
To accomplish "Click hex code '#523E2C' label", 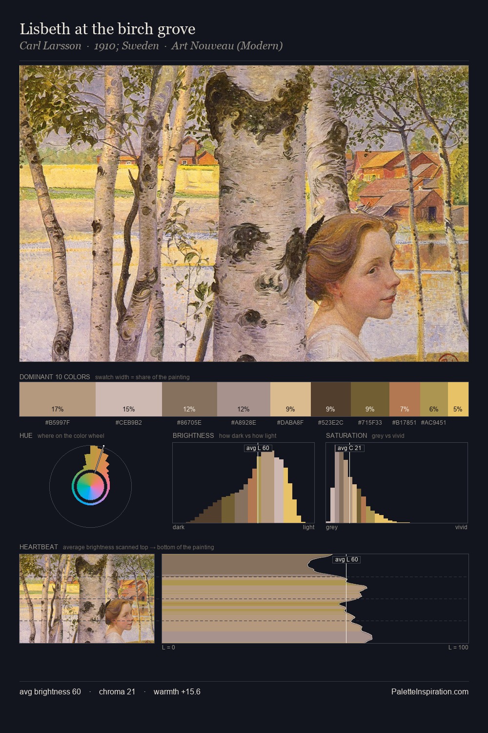I will 331,422.
